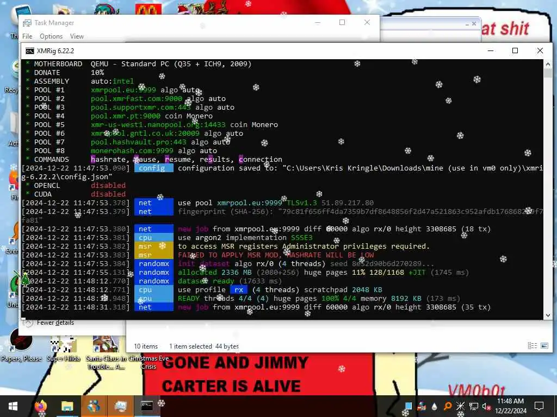
Task: Switch to Task Manager taskbar button
Action: point(120,406)
